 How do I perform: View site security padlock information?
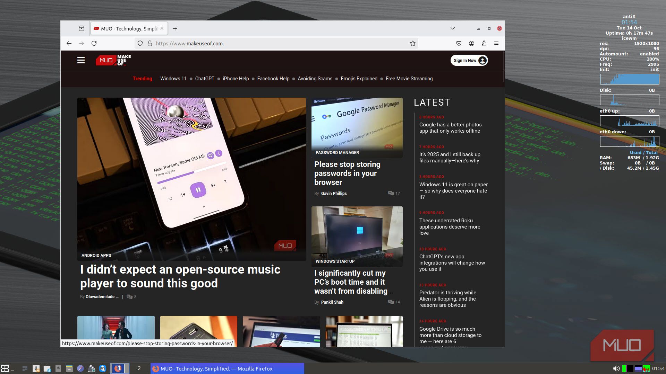(x=150, y=43)
